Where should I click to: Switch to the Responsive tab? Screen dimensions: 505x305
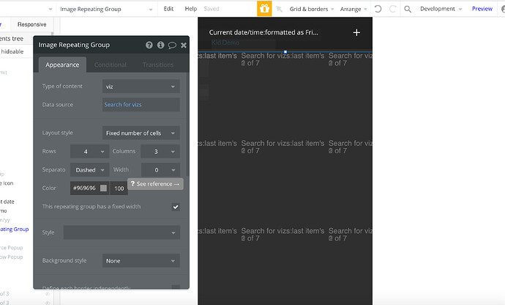pyautogui.click(x=31, y=24)
